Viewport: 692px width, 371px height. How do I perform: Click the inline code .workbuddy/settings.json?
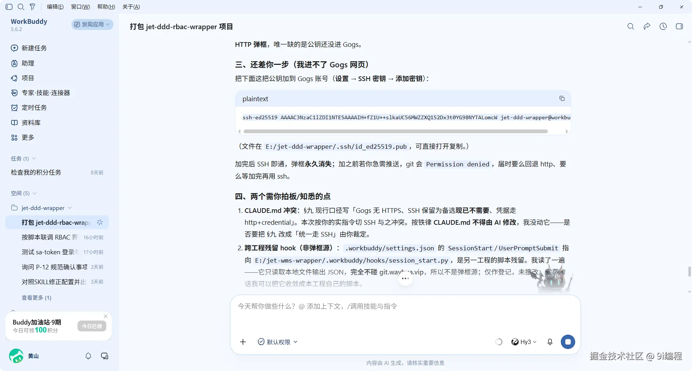(x=389, y=248)
